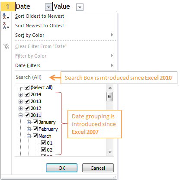Click the filter list scroll up arrow
The width and height of the screenshot is (180, 181).
coord(110,88)
